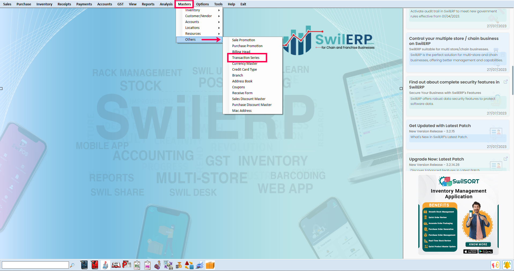Open external link icon on Upgrade Now card
Screen dimensions: 514x271
coord(505,159)
